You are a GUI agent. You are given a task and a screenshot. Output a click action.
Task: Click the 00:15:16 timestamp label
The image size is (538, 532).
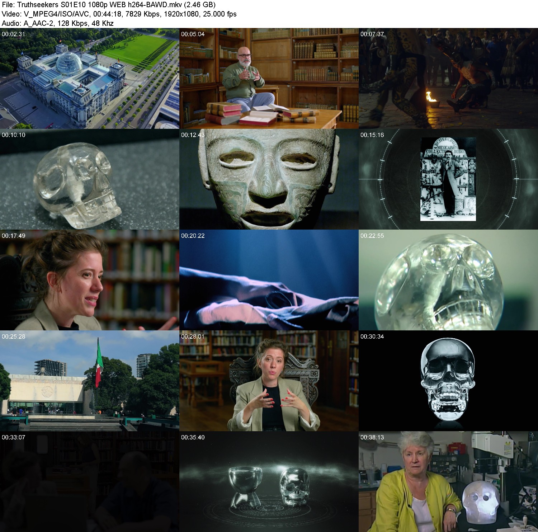click(372, 135)
